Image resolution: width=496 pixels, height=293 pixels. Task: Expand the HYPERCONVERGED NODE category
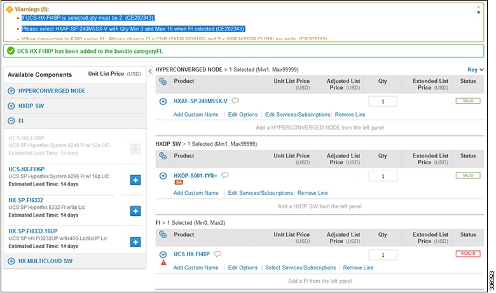pyautogui.click(x=11, y=91)
